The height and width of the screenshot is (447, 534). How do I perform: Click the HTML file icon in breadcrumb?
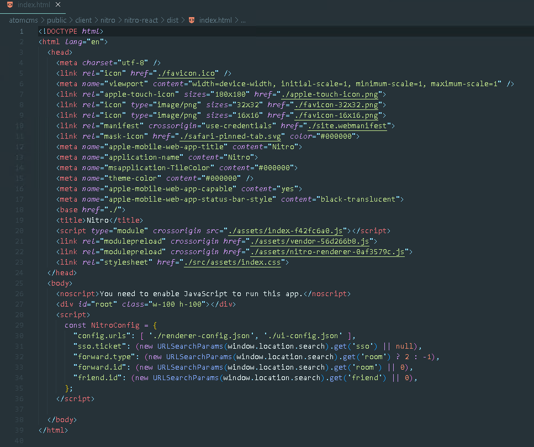click(x=192, y=20)
